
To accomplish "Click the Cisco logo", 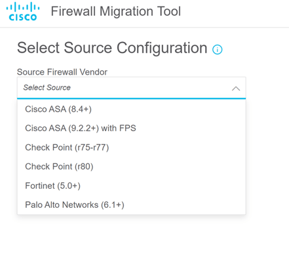I will (23, 12).
